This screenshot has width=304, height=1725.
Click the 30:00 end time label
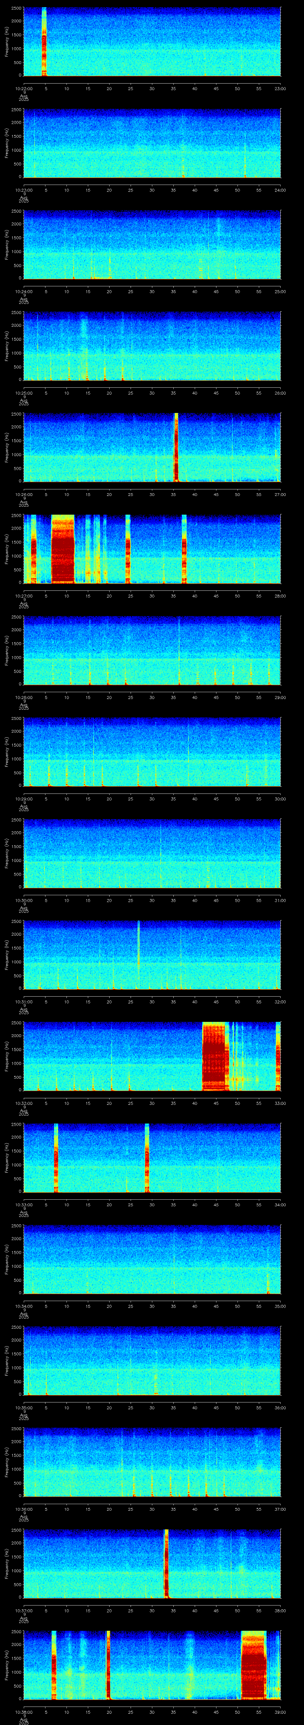(280, 799)
